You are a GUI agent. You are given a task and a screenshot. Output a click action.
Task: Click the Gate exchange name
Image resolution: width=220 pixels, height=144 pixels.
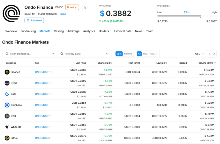pos(13,94)
